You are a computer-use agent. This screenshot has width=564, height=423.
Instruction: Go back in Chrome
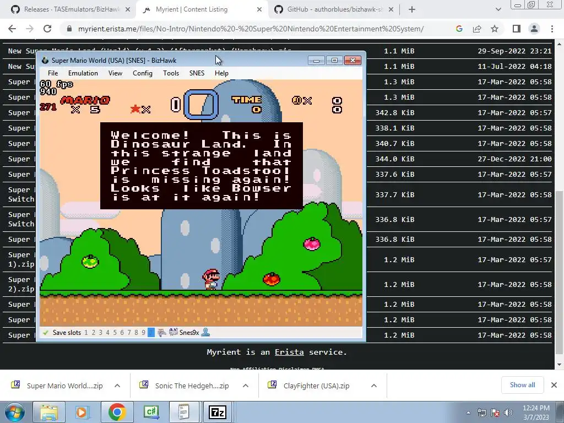click(x=12, y=29)
